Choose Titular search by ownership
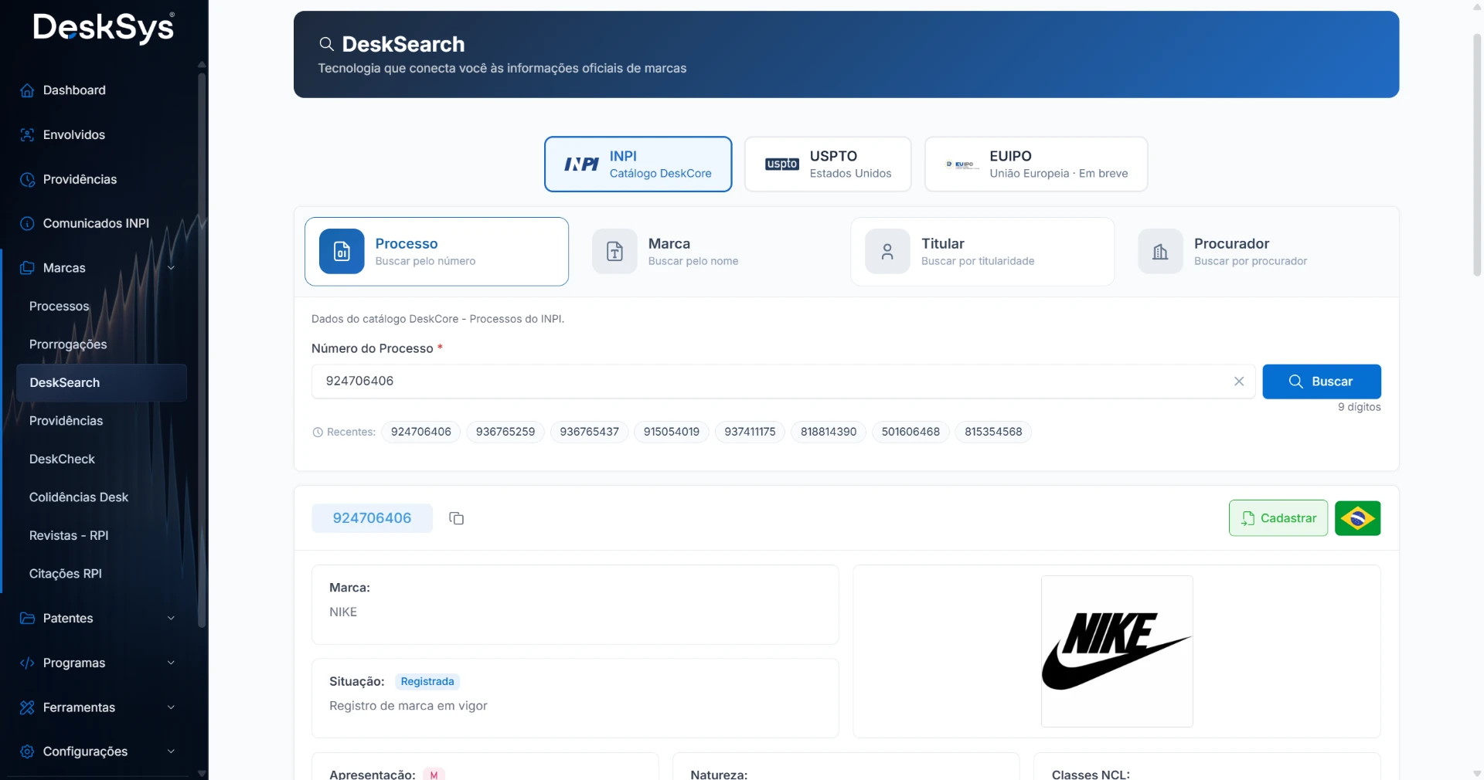Viewport: 1484px width, 780px height. pos(982,252)
